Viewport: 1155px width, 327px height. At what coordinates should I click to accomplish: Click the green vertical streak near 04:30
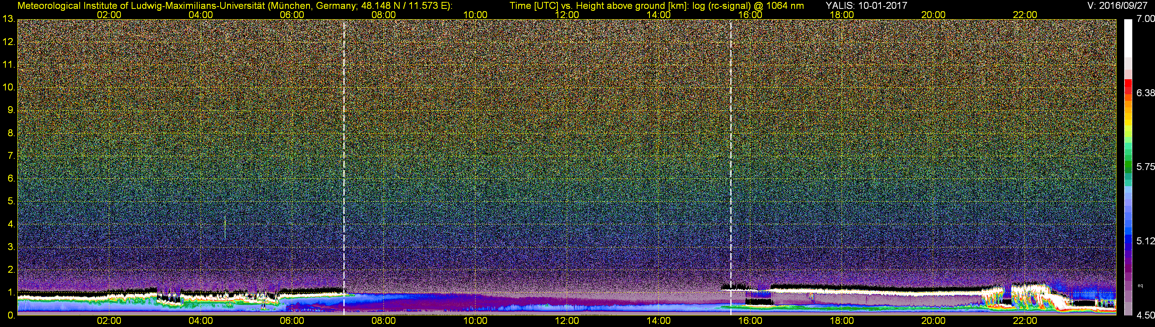pos(224,229)
